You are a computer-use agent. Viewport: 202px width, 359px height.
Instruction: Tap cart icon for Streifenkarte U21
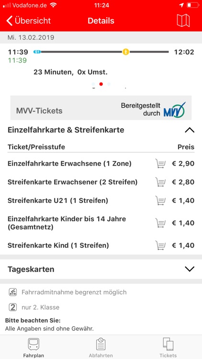(160, 201)
